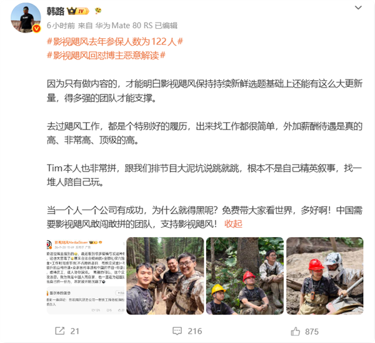This screenshot has height=343, width=375.
Task: Click the orange verified V badge
Action: point(36,29)
